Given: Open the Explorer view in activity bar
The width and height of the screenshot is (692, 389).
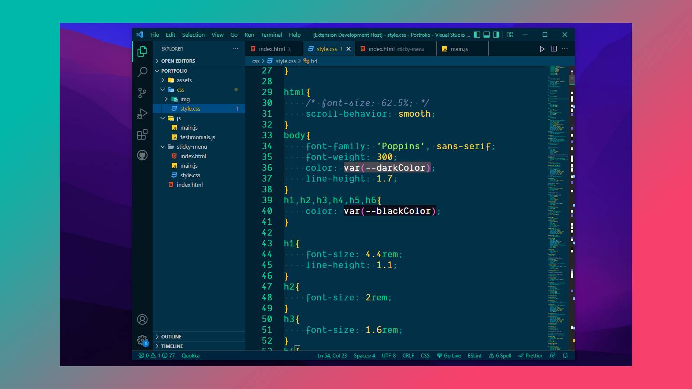Looking at the screenshot, I should pyautogui.click(x=142, y=51).
